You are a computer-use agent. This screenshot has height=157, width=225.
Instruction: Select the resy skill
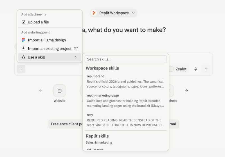coord(126,120)
